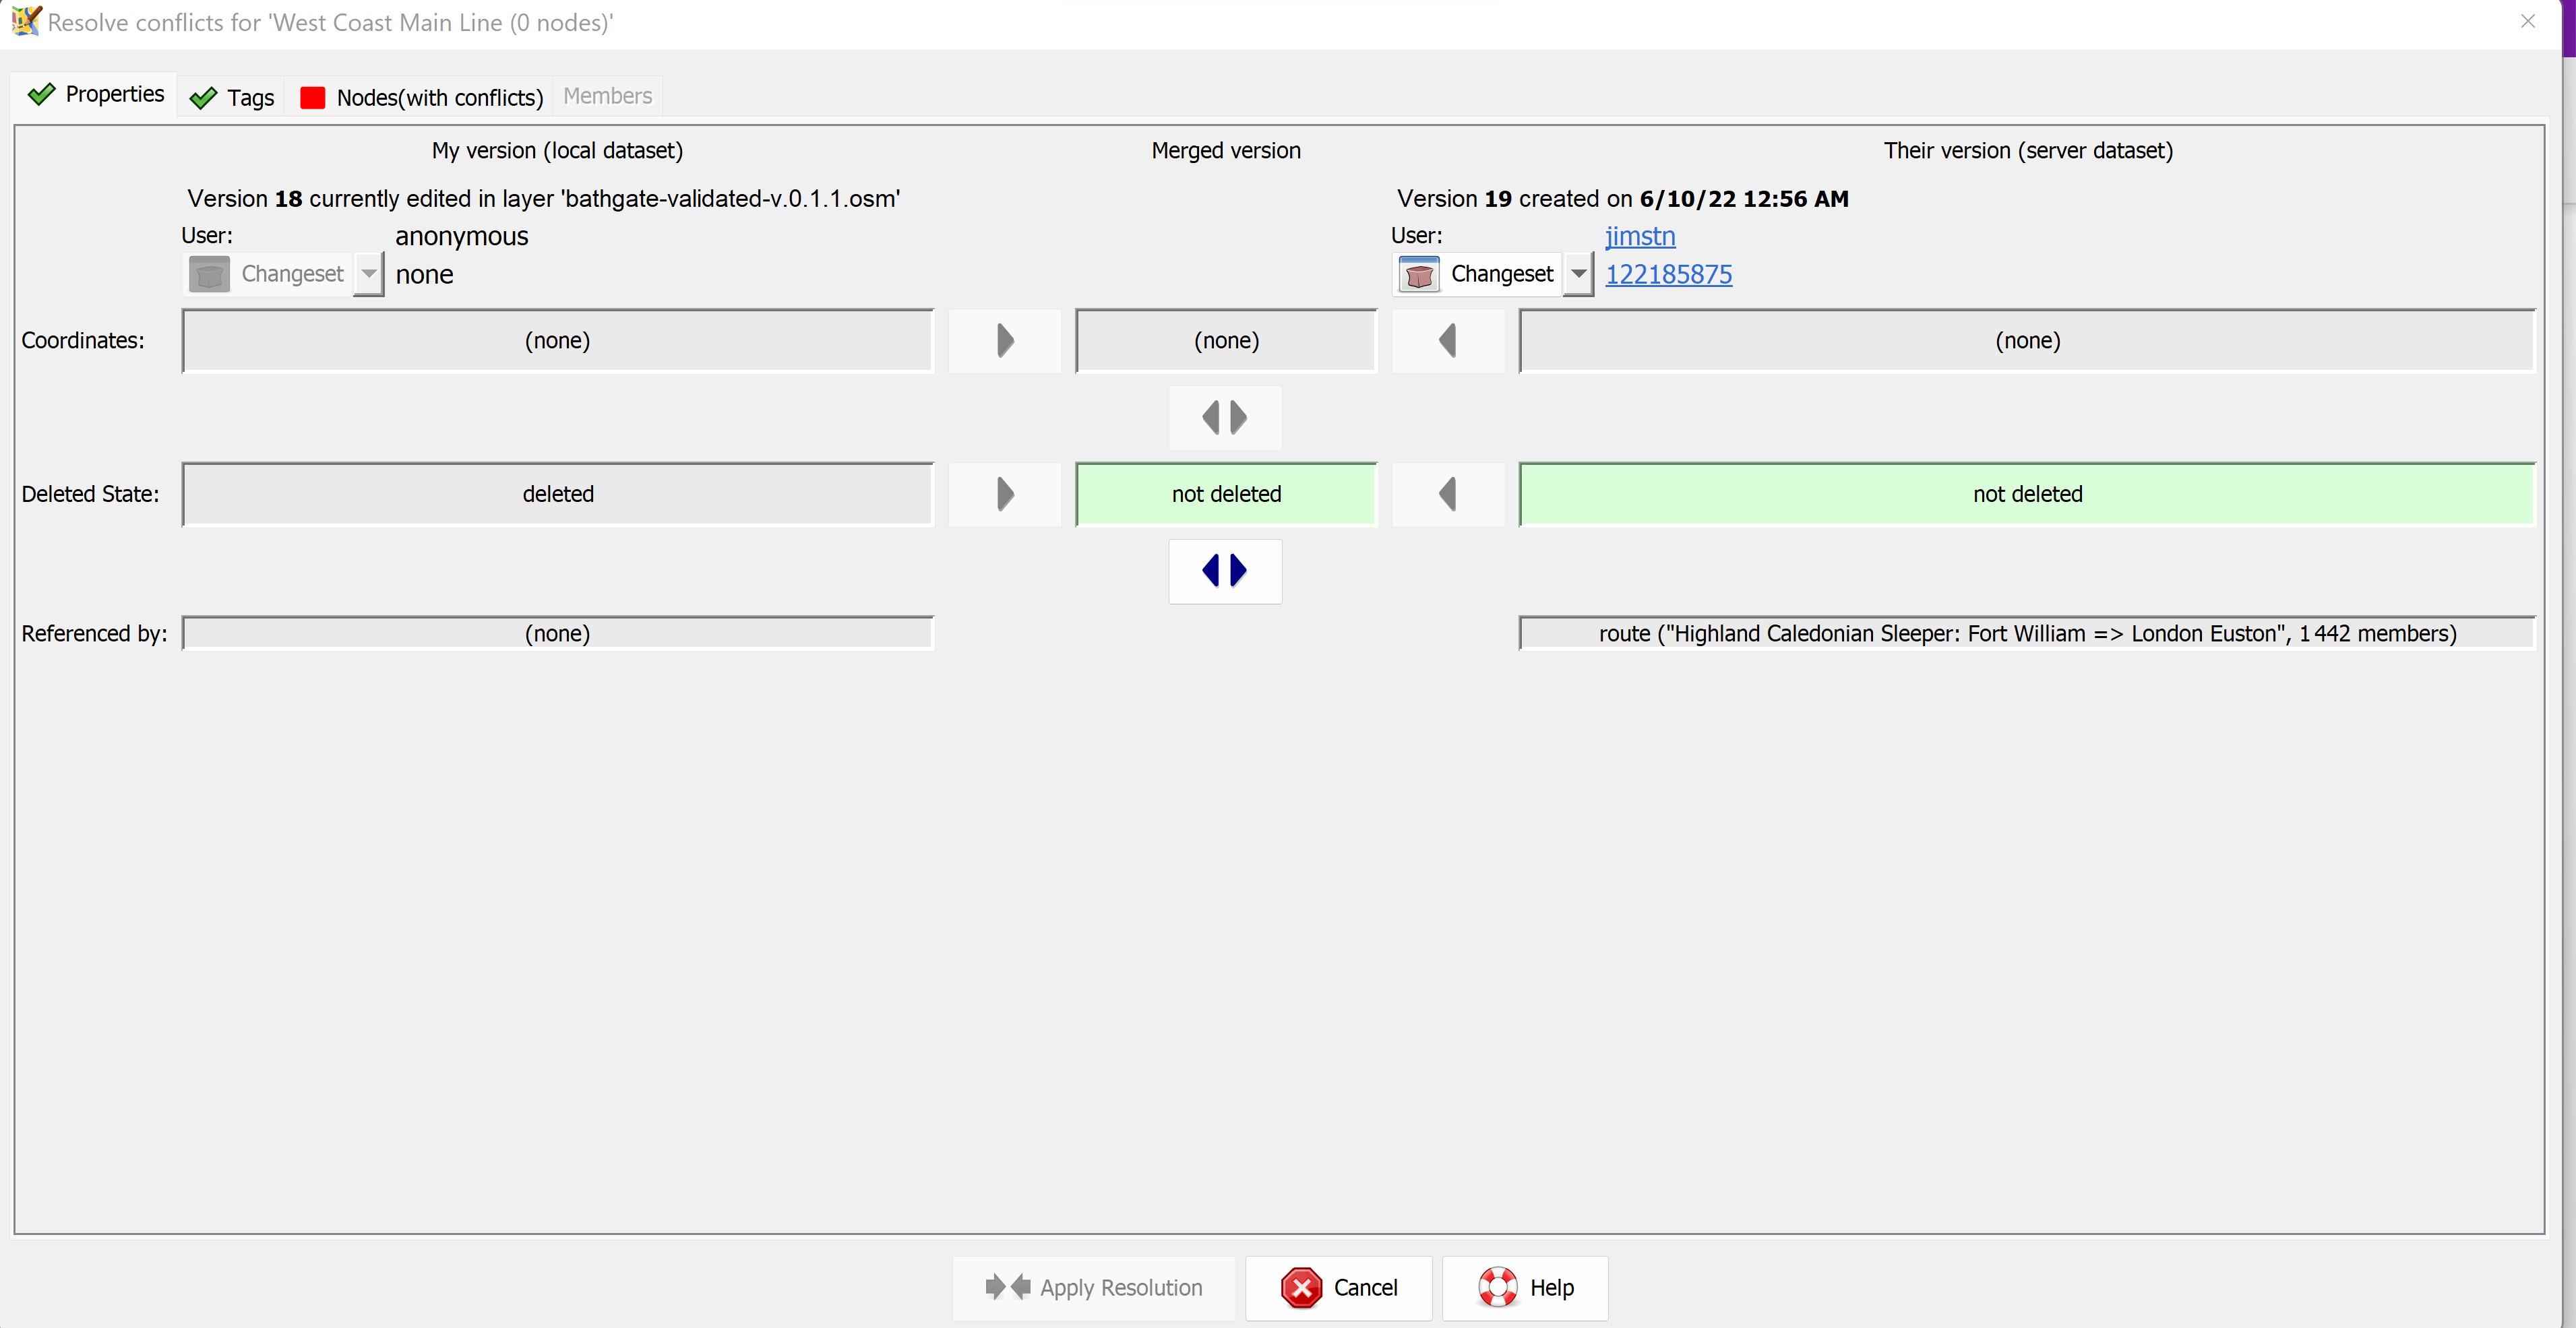
Task: Keep their deleted state left arrow
Action: 1448,494
